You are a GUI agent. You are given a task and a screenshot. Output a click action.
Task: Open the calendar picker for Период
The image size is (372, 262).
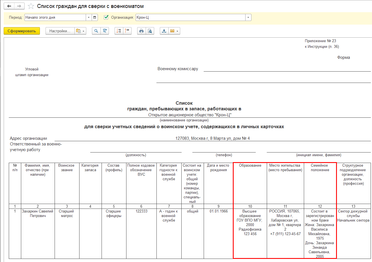click(95, 18)
